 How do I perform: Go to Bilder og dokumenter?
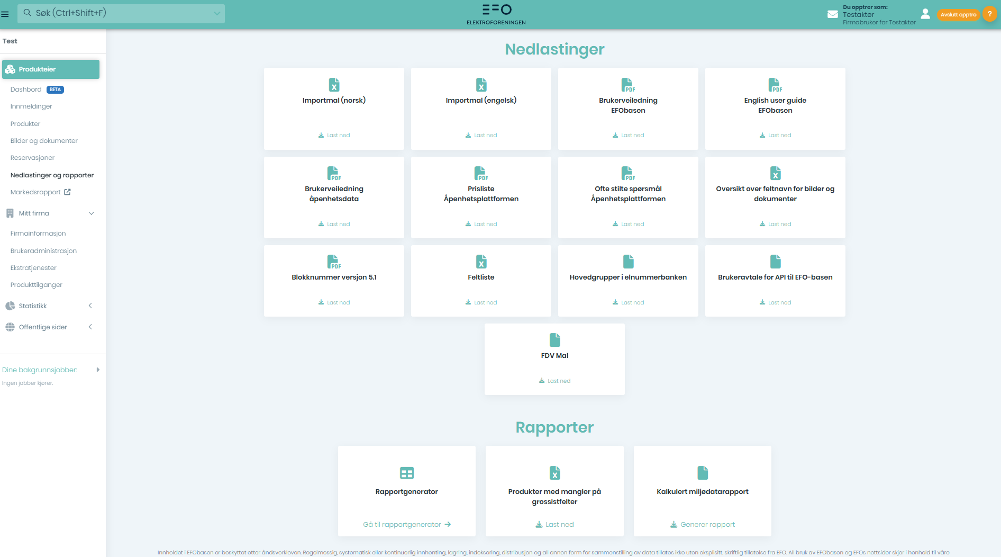click(x=44, y=141)
